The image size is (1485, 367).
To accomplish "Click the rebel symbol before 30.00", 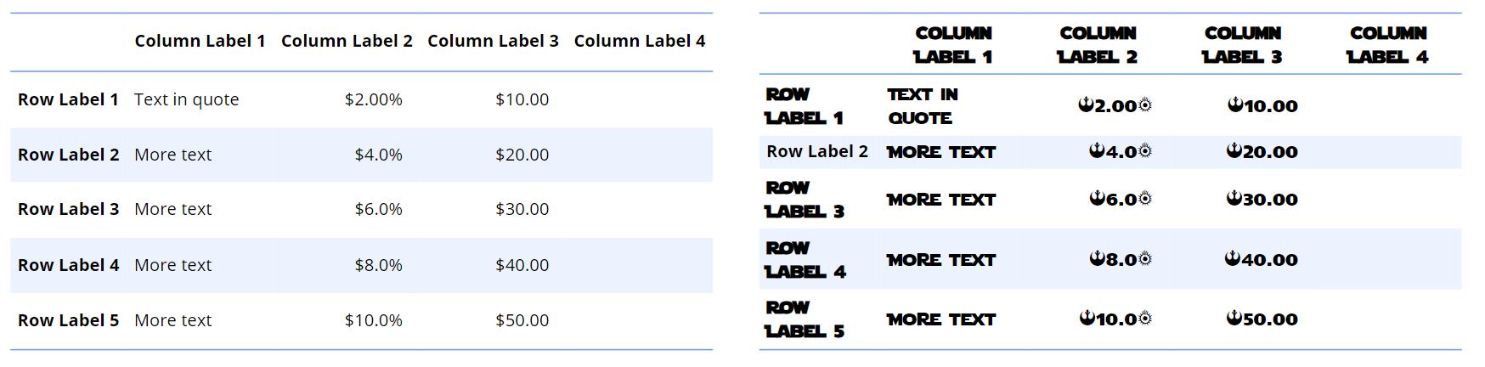I will pyautogui.click(x=1234, y=198).
